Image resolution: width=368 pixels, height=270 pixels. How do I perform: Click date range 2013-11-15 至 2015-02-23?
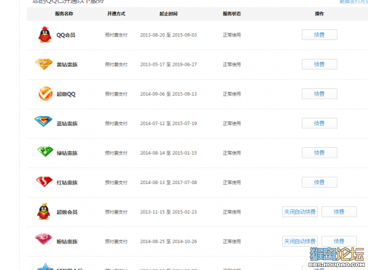(x=169, y=212)
